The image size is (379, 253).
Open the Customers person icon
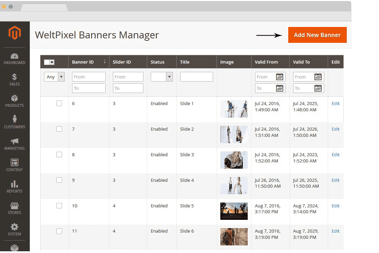15,120
